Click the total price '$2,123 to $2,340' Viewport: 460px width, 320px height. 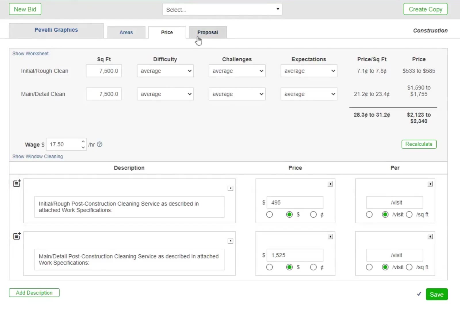[419, 118]
